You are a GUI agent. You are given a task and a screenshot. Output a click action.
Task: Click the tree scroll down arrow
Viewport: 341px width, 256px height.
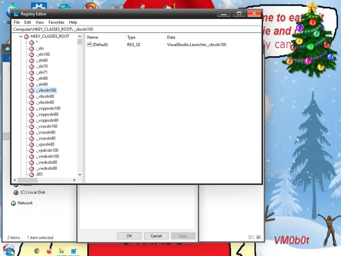pyautogui.click(x=80, y=175)
